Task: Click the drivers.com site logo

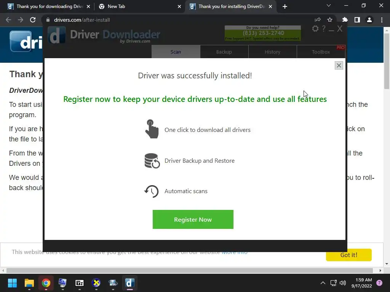Action: [26, 41]
